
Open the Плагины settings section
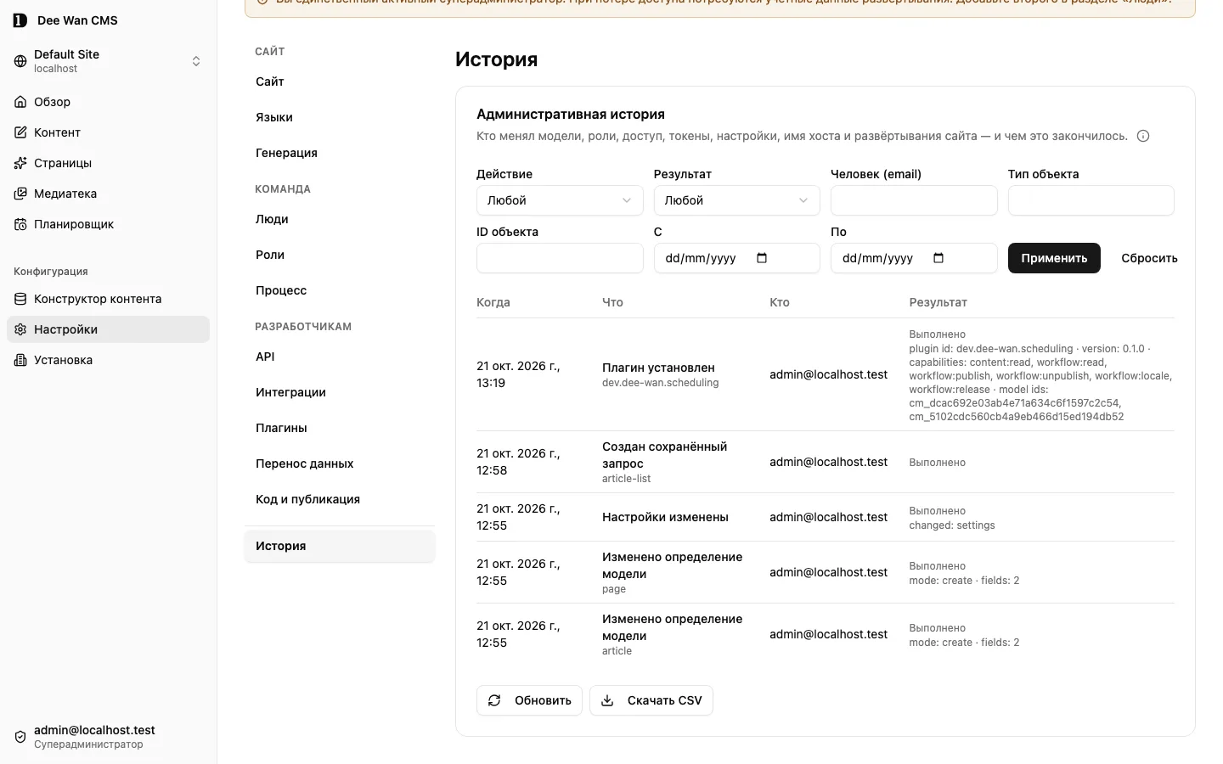coord(340,428)
